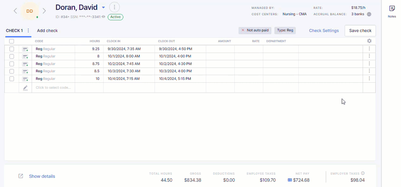This screenshot has height=187, width=401.
Task: Click the accrual balance info circle
Action: point(369,14)
